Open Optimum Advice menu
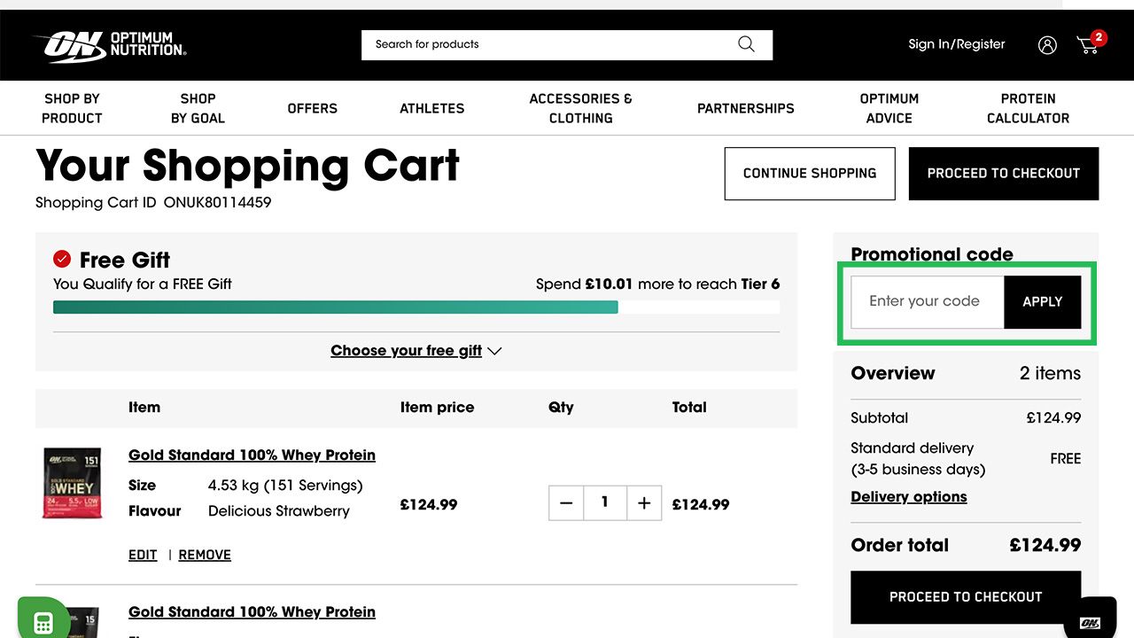Image resolution: width=1134 pixels, height=638 pixels. (x=889, y=108)
